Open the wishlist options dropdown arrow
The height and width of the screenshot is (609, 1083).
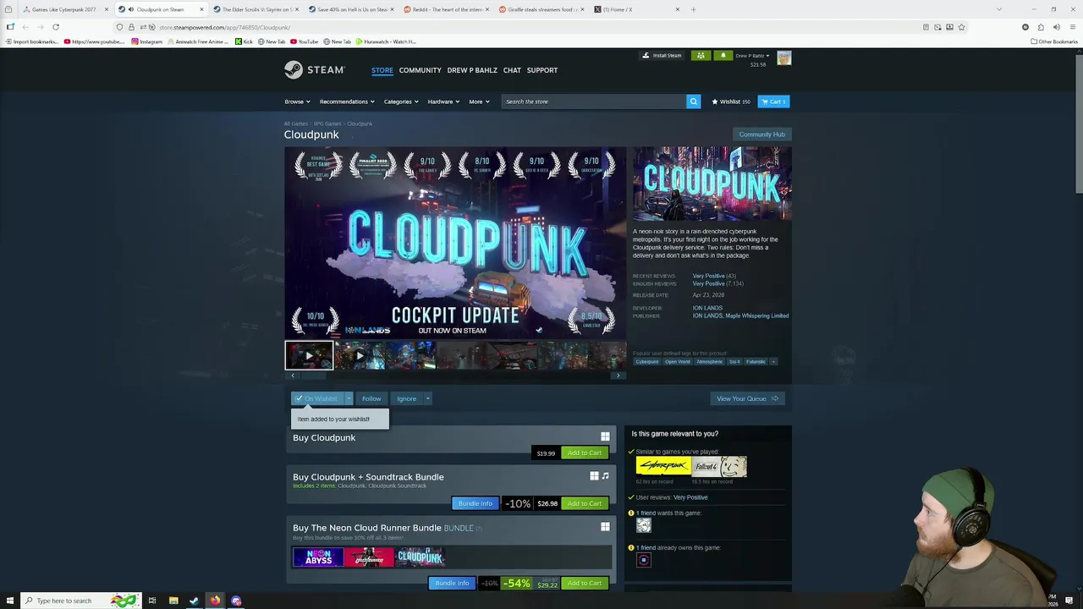[348, 398]
